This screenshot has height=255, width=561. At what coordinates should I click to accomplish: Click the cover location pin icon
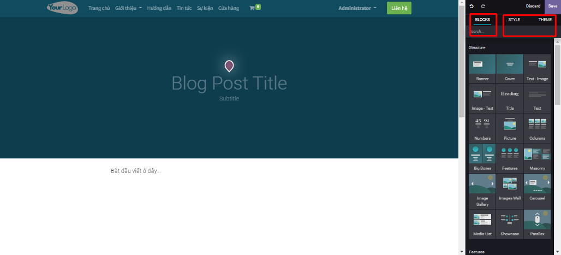click(x=229, y=66)
